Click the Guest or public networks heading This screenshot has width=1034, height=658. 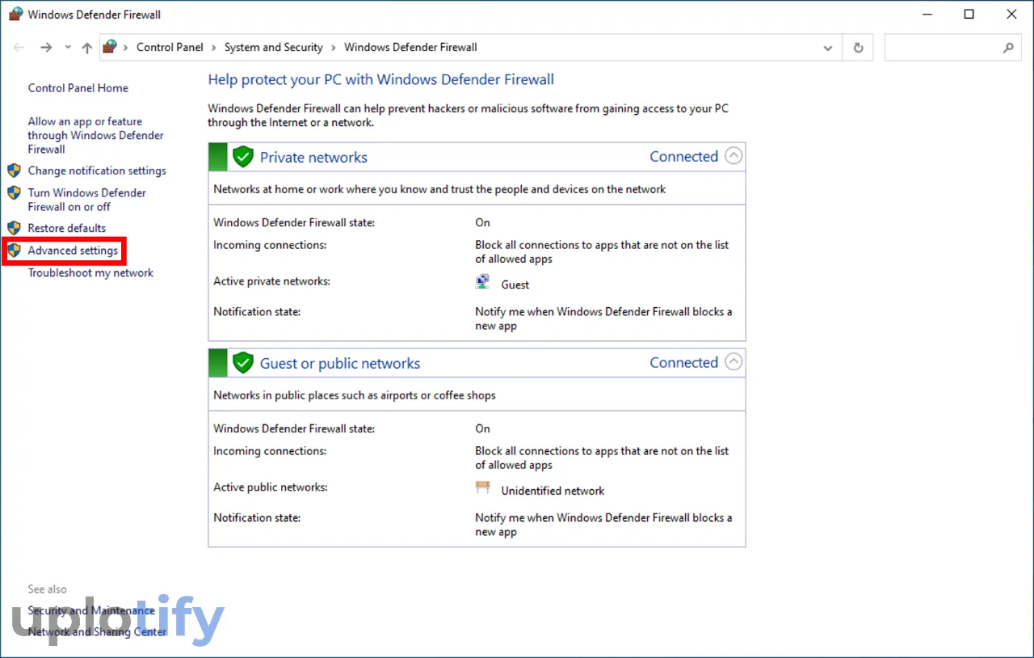340,364
